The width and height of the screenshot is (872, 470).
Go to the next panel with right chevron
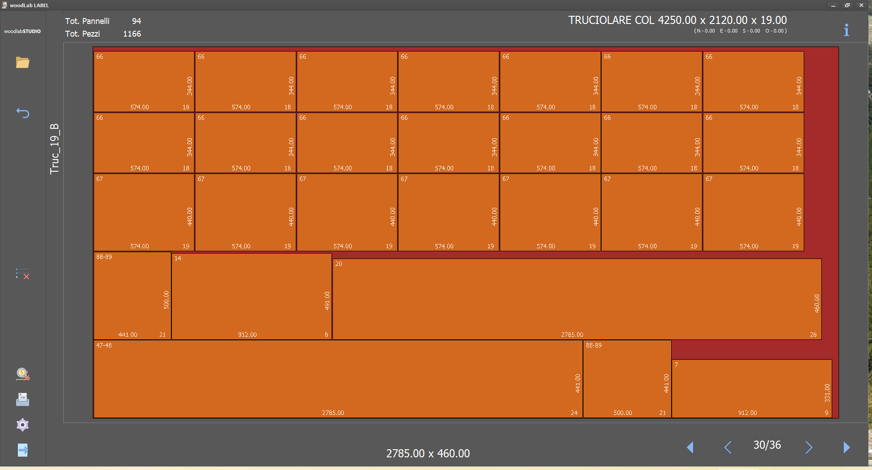pyautogui.click(x=809, y=447)
